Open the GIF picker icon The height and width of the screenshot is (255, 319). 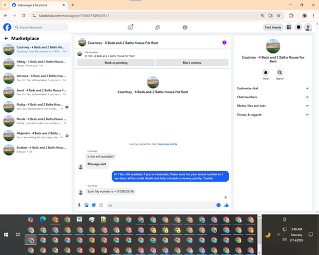101,205
